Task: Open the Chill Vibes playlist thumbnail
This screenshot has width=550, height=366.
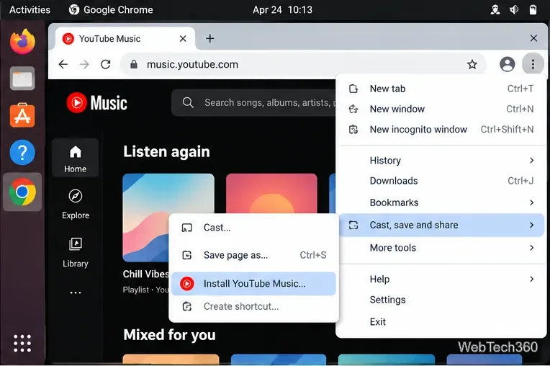Action: click(x=168, y=218)
